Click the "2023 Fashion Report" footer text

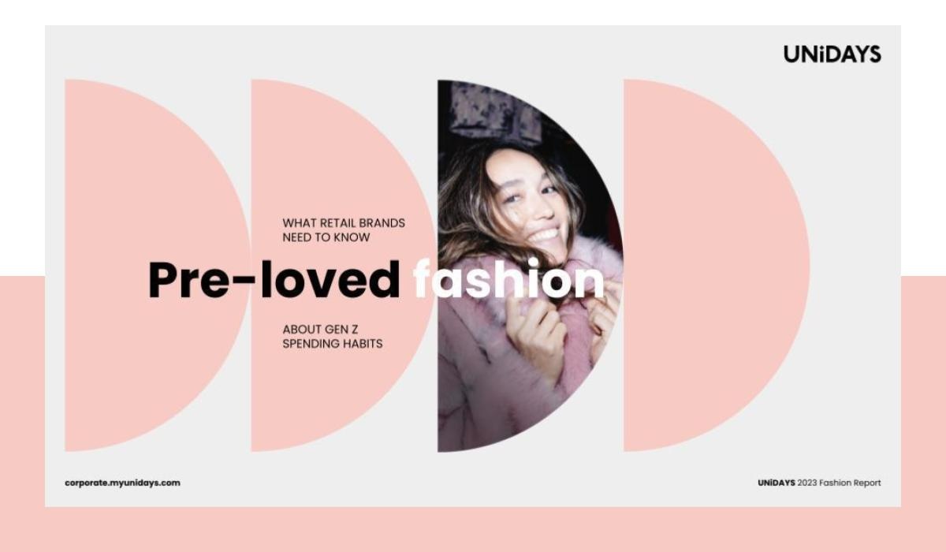pyautogui.click(x=840, y=483)
